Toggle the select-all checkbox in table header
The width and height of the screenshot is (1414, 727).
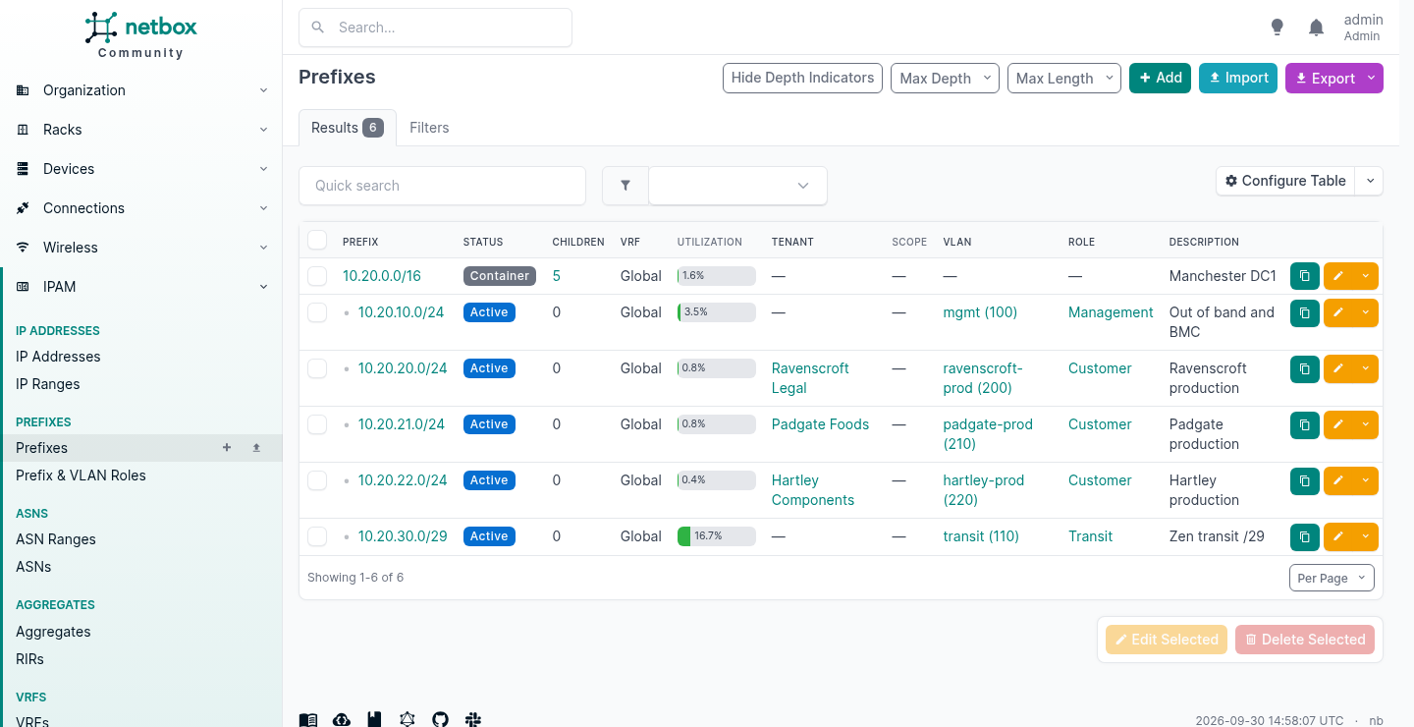point(317,240)
